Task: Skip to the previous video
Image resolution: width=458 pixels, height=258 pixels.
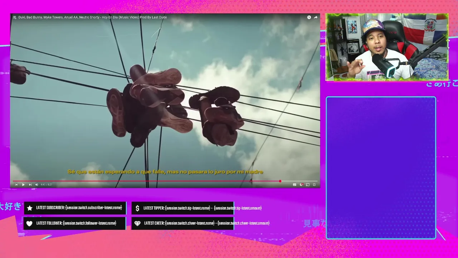Action: (16, 185)
